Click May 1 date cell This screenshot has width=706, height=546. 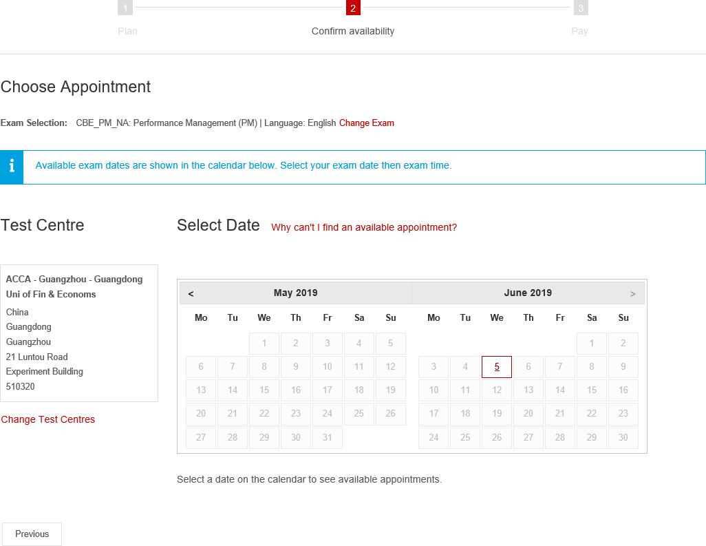click(264, 344)
